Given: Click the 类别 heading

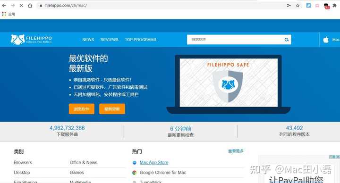Looking at the screenshot, I should 18,151.
